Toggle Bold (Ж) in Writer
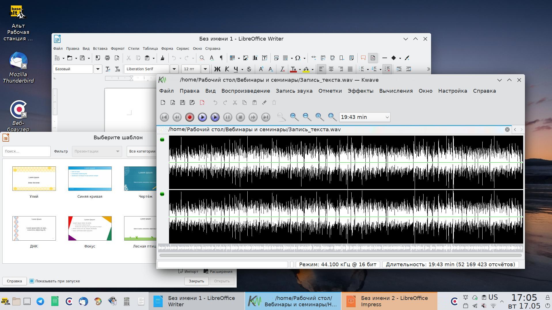 [217, 69]
